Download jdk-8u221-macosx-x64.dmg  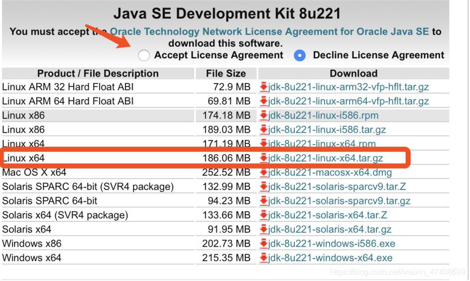[330, 173]
